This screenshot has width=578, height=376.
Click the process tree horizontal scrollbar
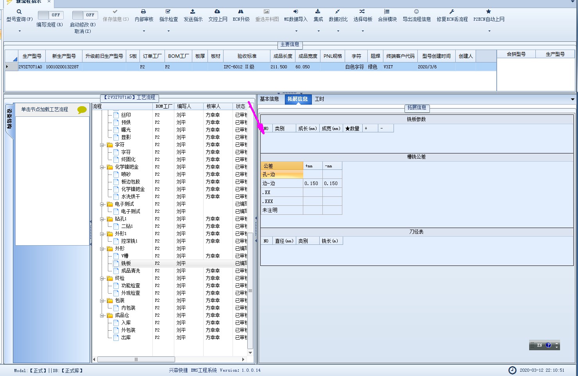point(136,359)
